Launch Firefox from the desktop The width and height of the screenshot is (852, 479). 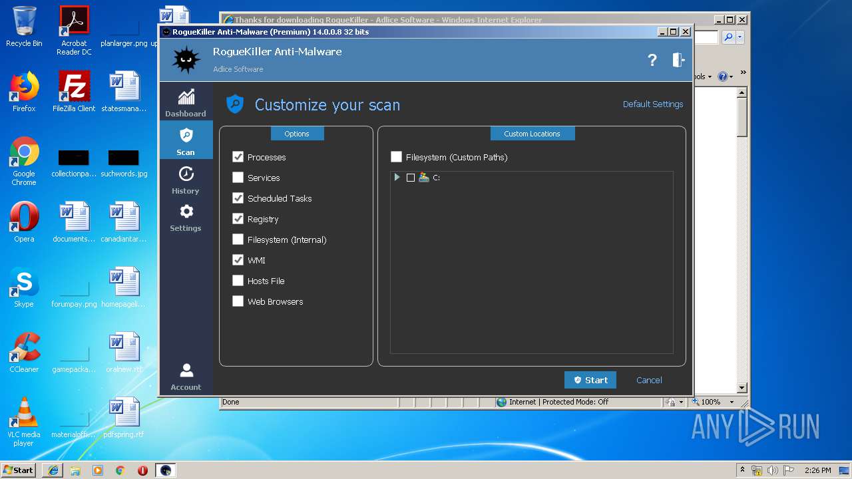(24, 92)
